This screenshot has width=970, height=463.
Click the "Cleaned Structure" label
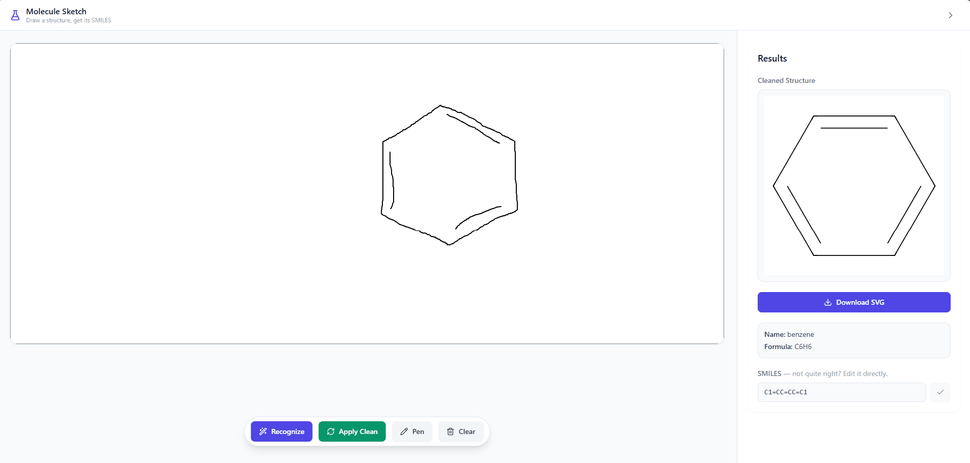[x=786, y=80]
